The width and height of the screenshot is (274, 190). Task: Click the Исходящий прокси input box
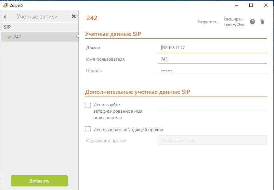(212, 140)
